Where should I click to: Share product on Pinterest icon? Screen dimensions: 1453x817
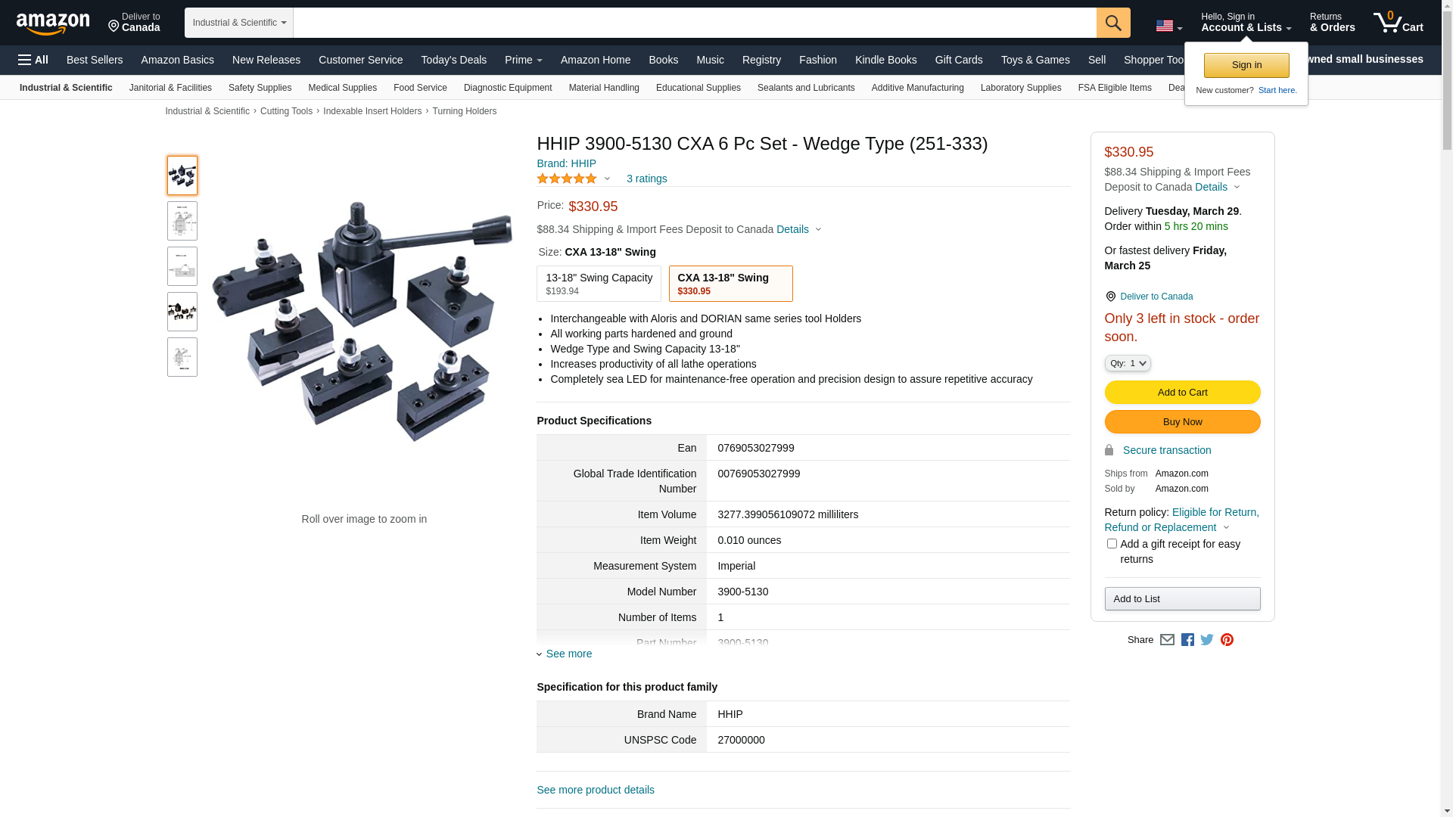click(x=1227, y=640)
